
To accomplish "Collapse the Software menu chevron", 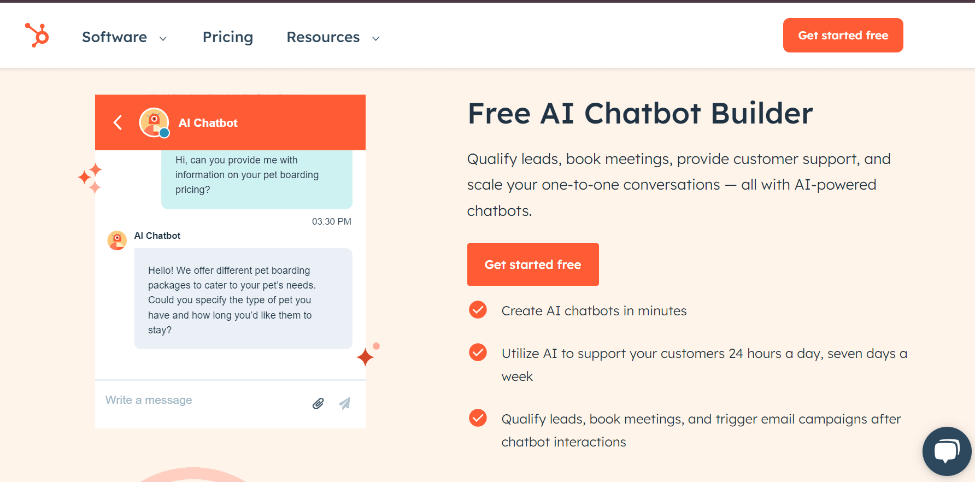I will click(162, 38).
